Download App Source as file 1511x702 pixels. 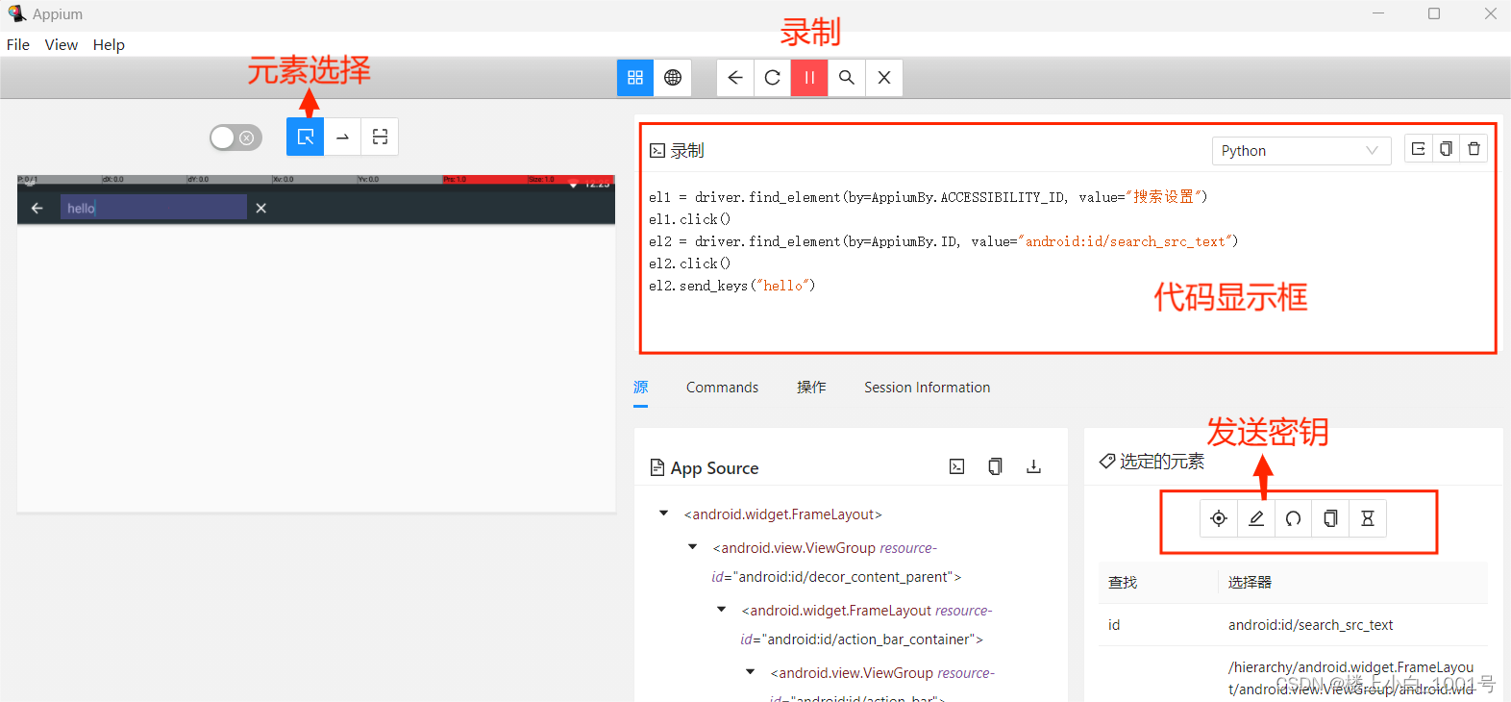click(1033, 466)
